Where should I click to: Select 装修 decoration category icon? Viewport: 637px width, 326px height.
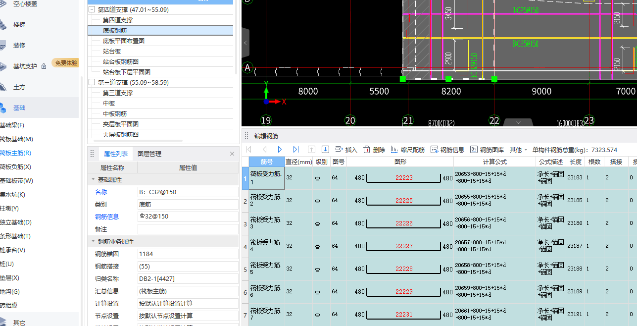pyautogui.click(x=4, y=46)
